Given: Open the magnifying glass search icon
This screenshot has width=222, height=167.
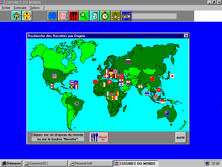Looking at the screenshot, I should click(84, 16).
